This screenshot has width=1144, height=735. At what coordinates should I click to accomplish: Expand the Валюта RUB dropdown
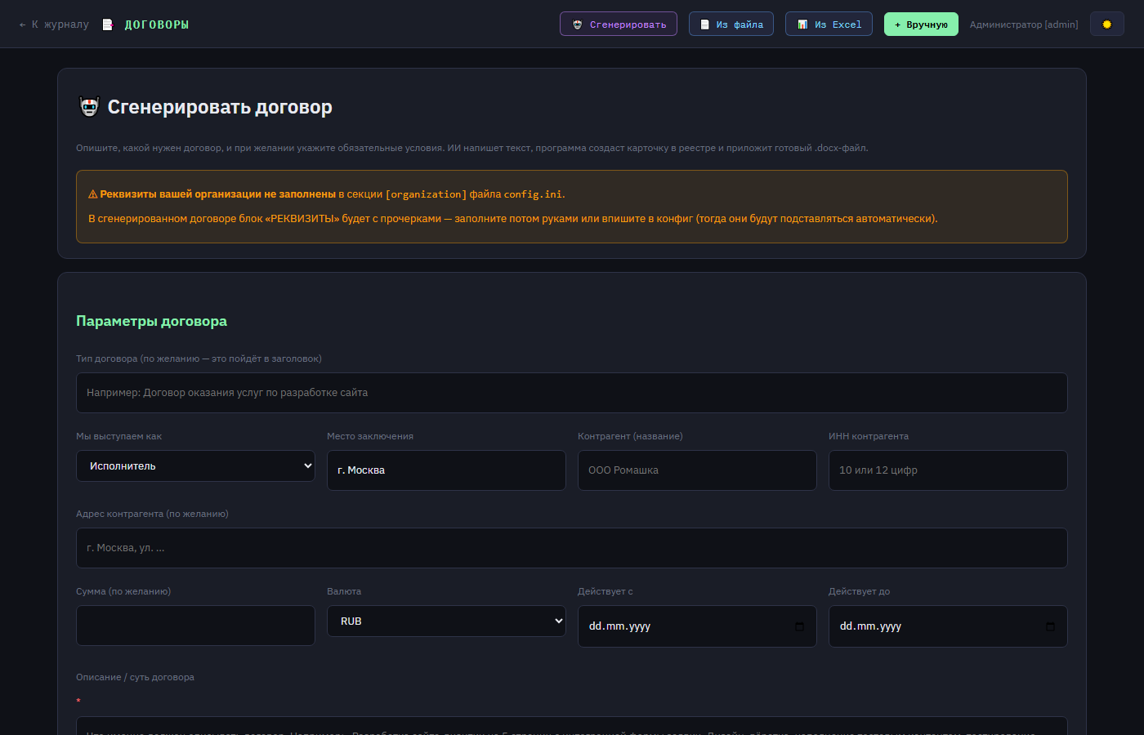[x=446, y=621]
